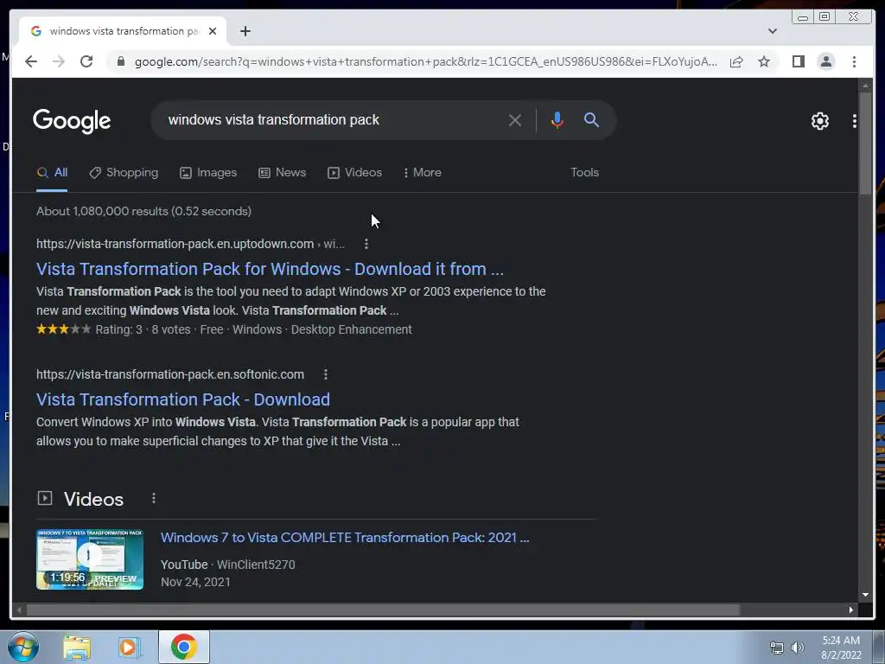885x664 pixels.
Task: Click the uptodown URL breadcrumb
Action: pyautogui.click(x=190, y=244)
